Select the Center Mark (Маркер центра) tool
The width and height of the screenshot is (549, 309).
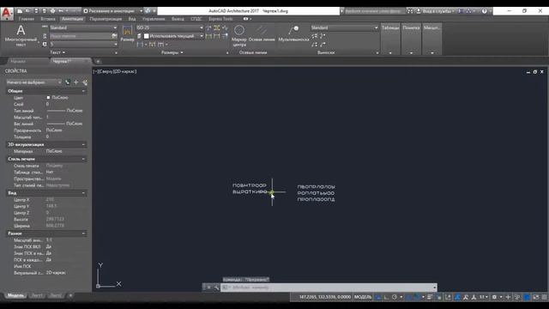(239, 35)
